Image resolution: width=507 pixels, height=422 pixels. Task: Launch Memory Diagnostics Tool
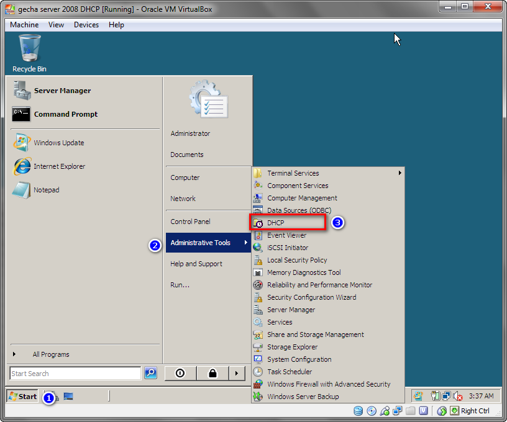click(328, 272)
